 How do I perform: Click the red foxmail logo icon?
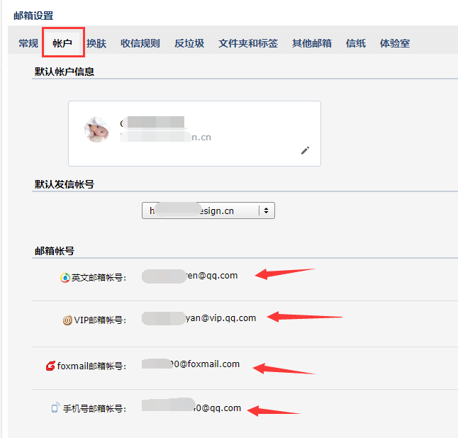click(50, 366)
